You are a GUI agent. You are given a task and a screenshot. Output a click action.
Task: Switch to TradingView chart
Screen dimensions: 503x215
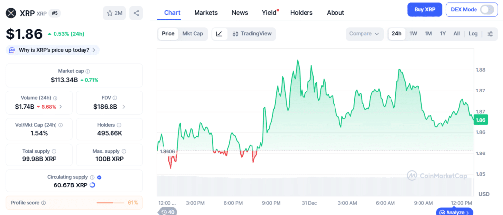click(x=252, y=34)
